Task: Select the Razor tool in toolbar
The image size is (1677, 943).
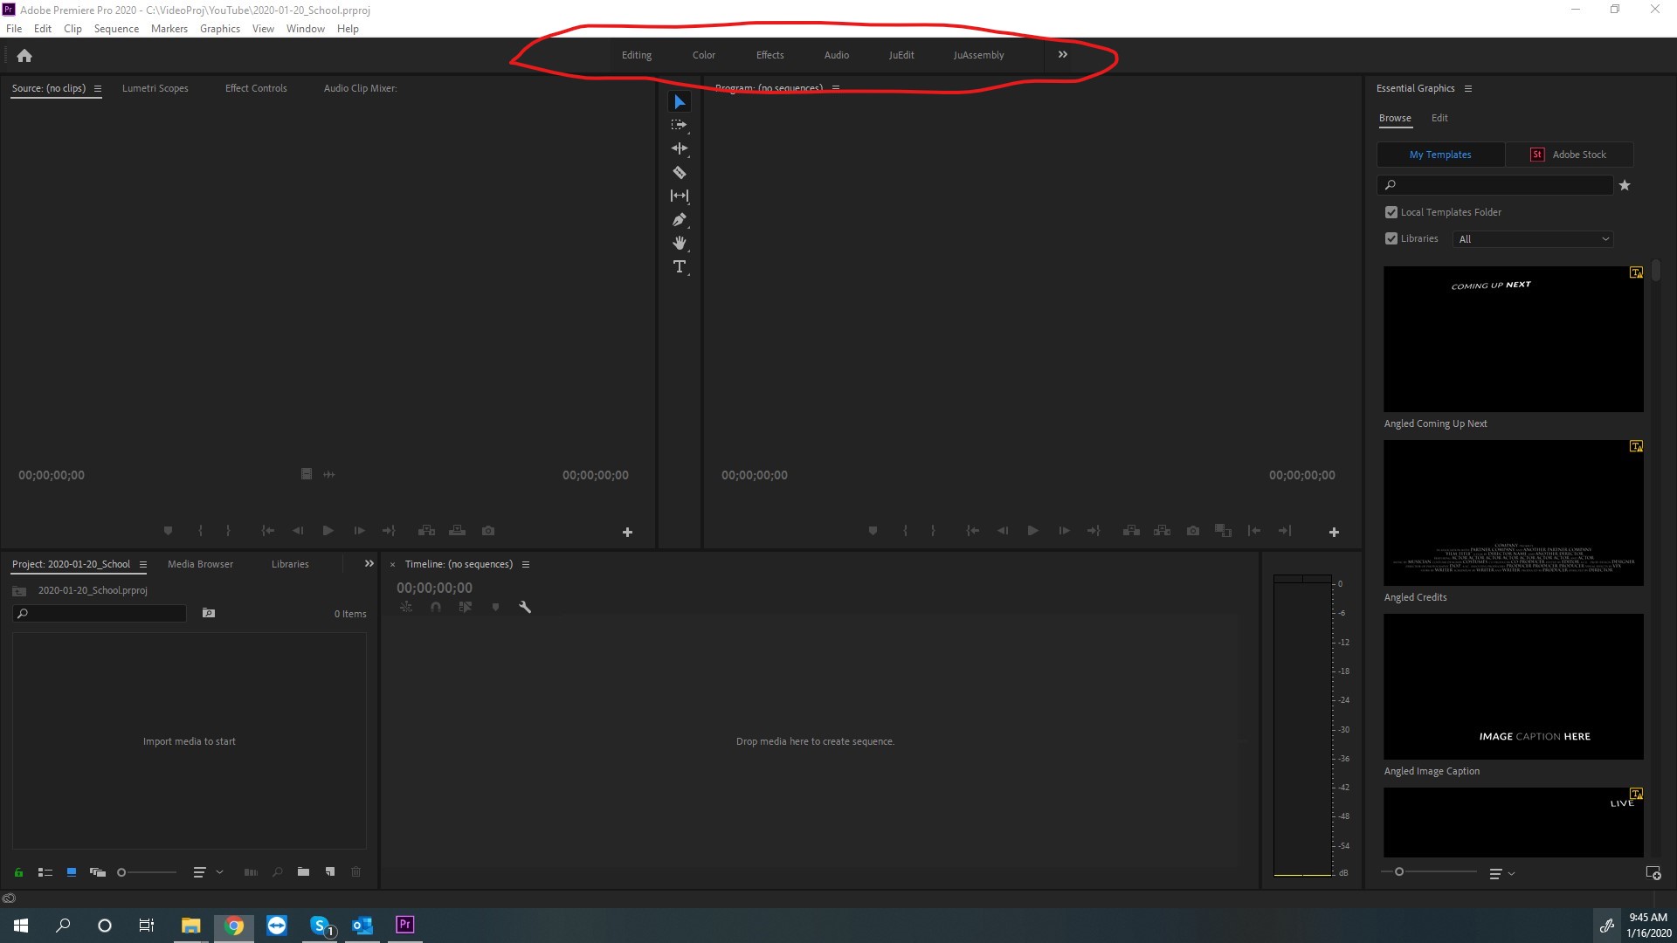Action: (x=680, y=171)
